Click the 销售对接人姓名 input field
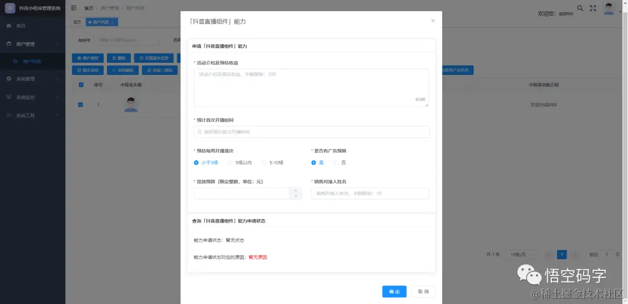This screenshot has height=304, width=628. click(x=370, y=194)
